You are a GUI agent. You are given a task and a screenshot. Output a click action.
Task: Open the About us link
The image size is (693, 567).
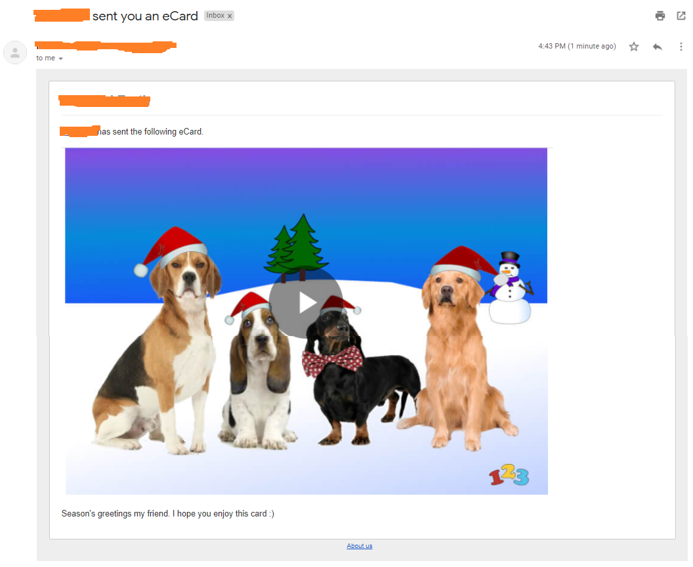360,546
